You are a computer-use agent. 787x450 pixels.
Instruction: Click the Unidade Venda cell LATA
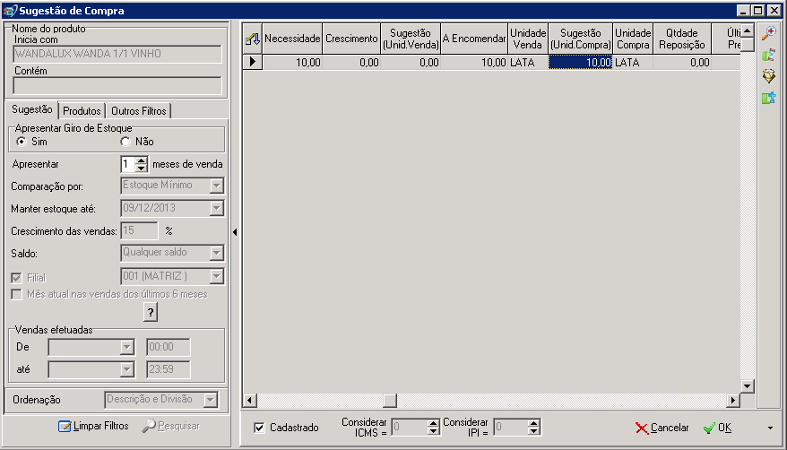[528, 62]
